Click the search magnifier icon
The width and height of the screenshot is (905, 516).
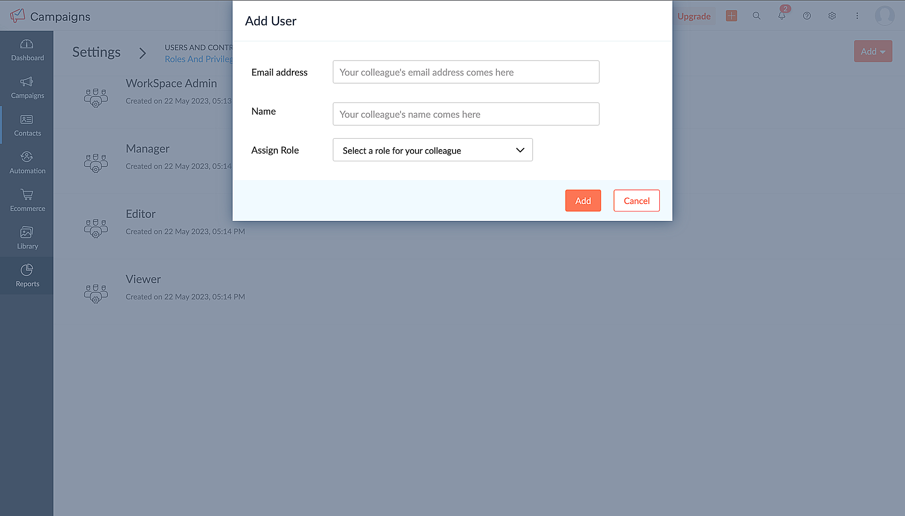click(x=756, y=16)
